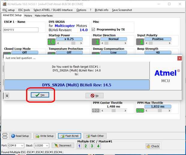
Task: Open the ESC tools menu
Action: (x=24, y=10)
